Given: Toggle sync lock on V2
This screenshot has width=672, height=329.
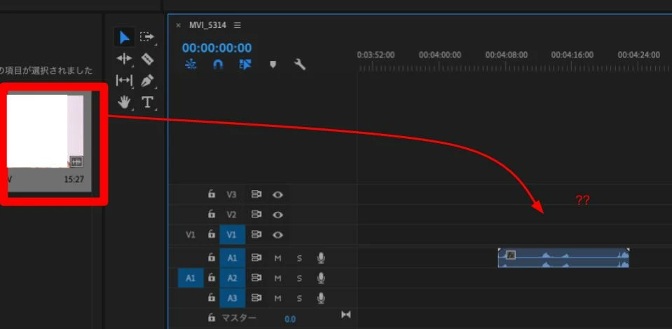Looking at the screenshot, I should [x=256, y=214].
